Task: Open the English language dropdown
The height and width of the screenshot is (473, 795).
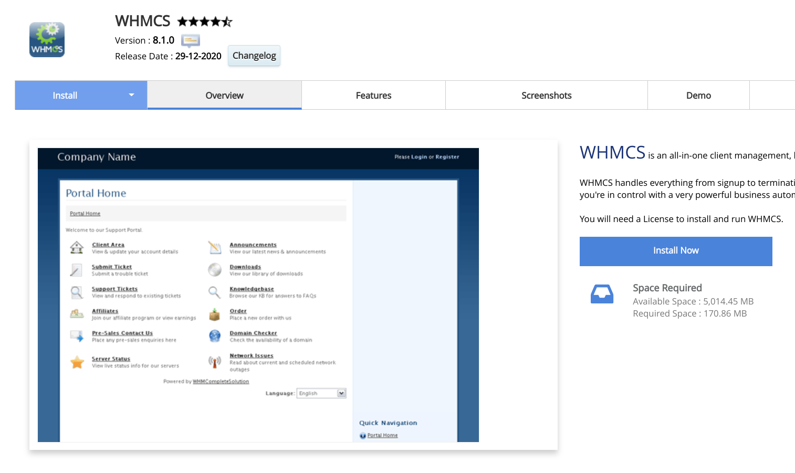Action: pos(321,393)
